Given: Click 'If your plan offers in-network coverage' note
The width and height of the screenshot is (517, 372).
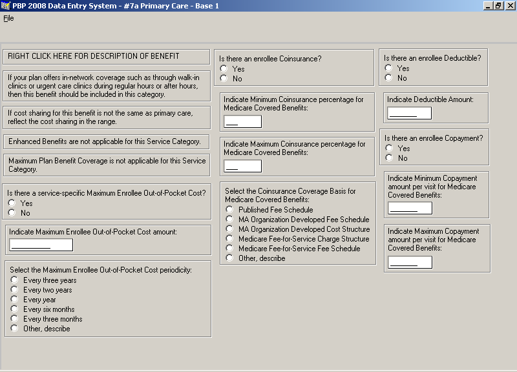Looking at the screenshot, I should [103, 86].
